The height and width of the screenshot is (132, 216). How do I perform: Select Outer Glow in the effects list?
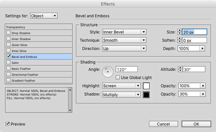click(x=39, y=45)
